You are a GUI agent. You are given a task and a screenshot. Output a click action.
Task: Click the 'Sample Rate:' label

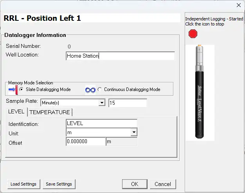(22, 101)
